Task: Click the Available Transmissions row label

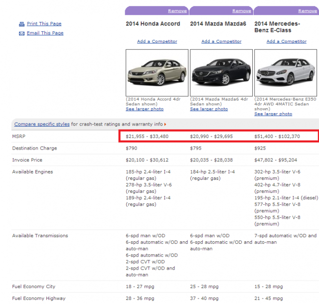Action: point(40,236)
